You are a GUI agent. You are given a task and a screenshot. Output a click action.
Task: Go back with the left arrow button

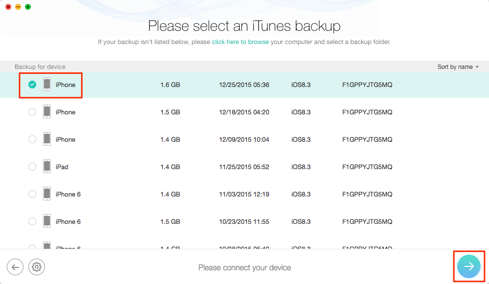click(x=15, y=267)
